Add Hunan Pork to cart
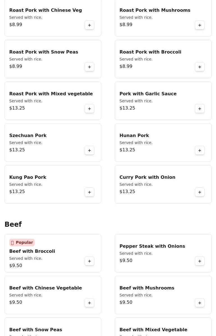 click(x=200, y=150)
